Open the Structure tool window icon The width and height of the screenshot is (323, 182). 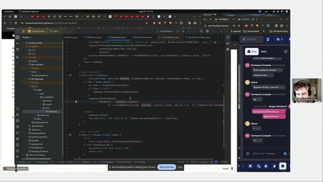tap(18, 57)
